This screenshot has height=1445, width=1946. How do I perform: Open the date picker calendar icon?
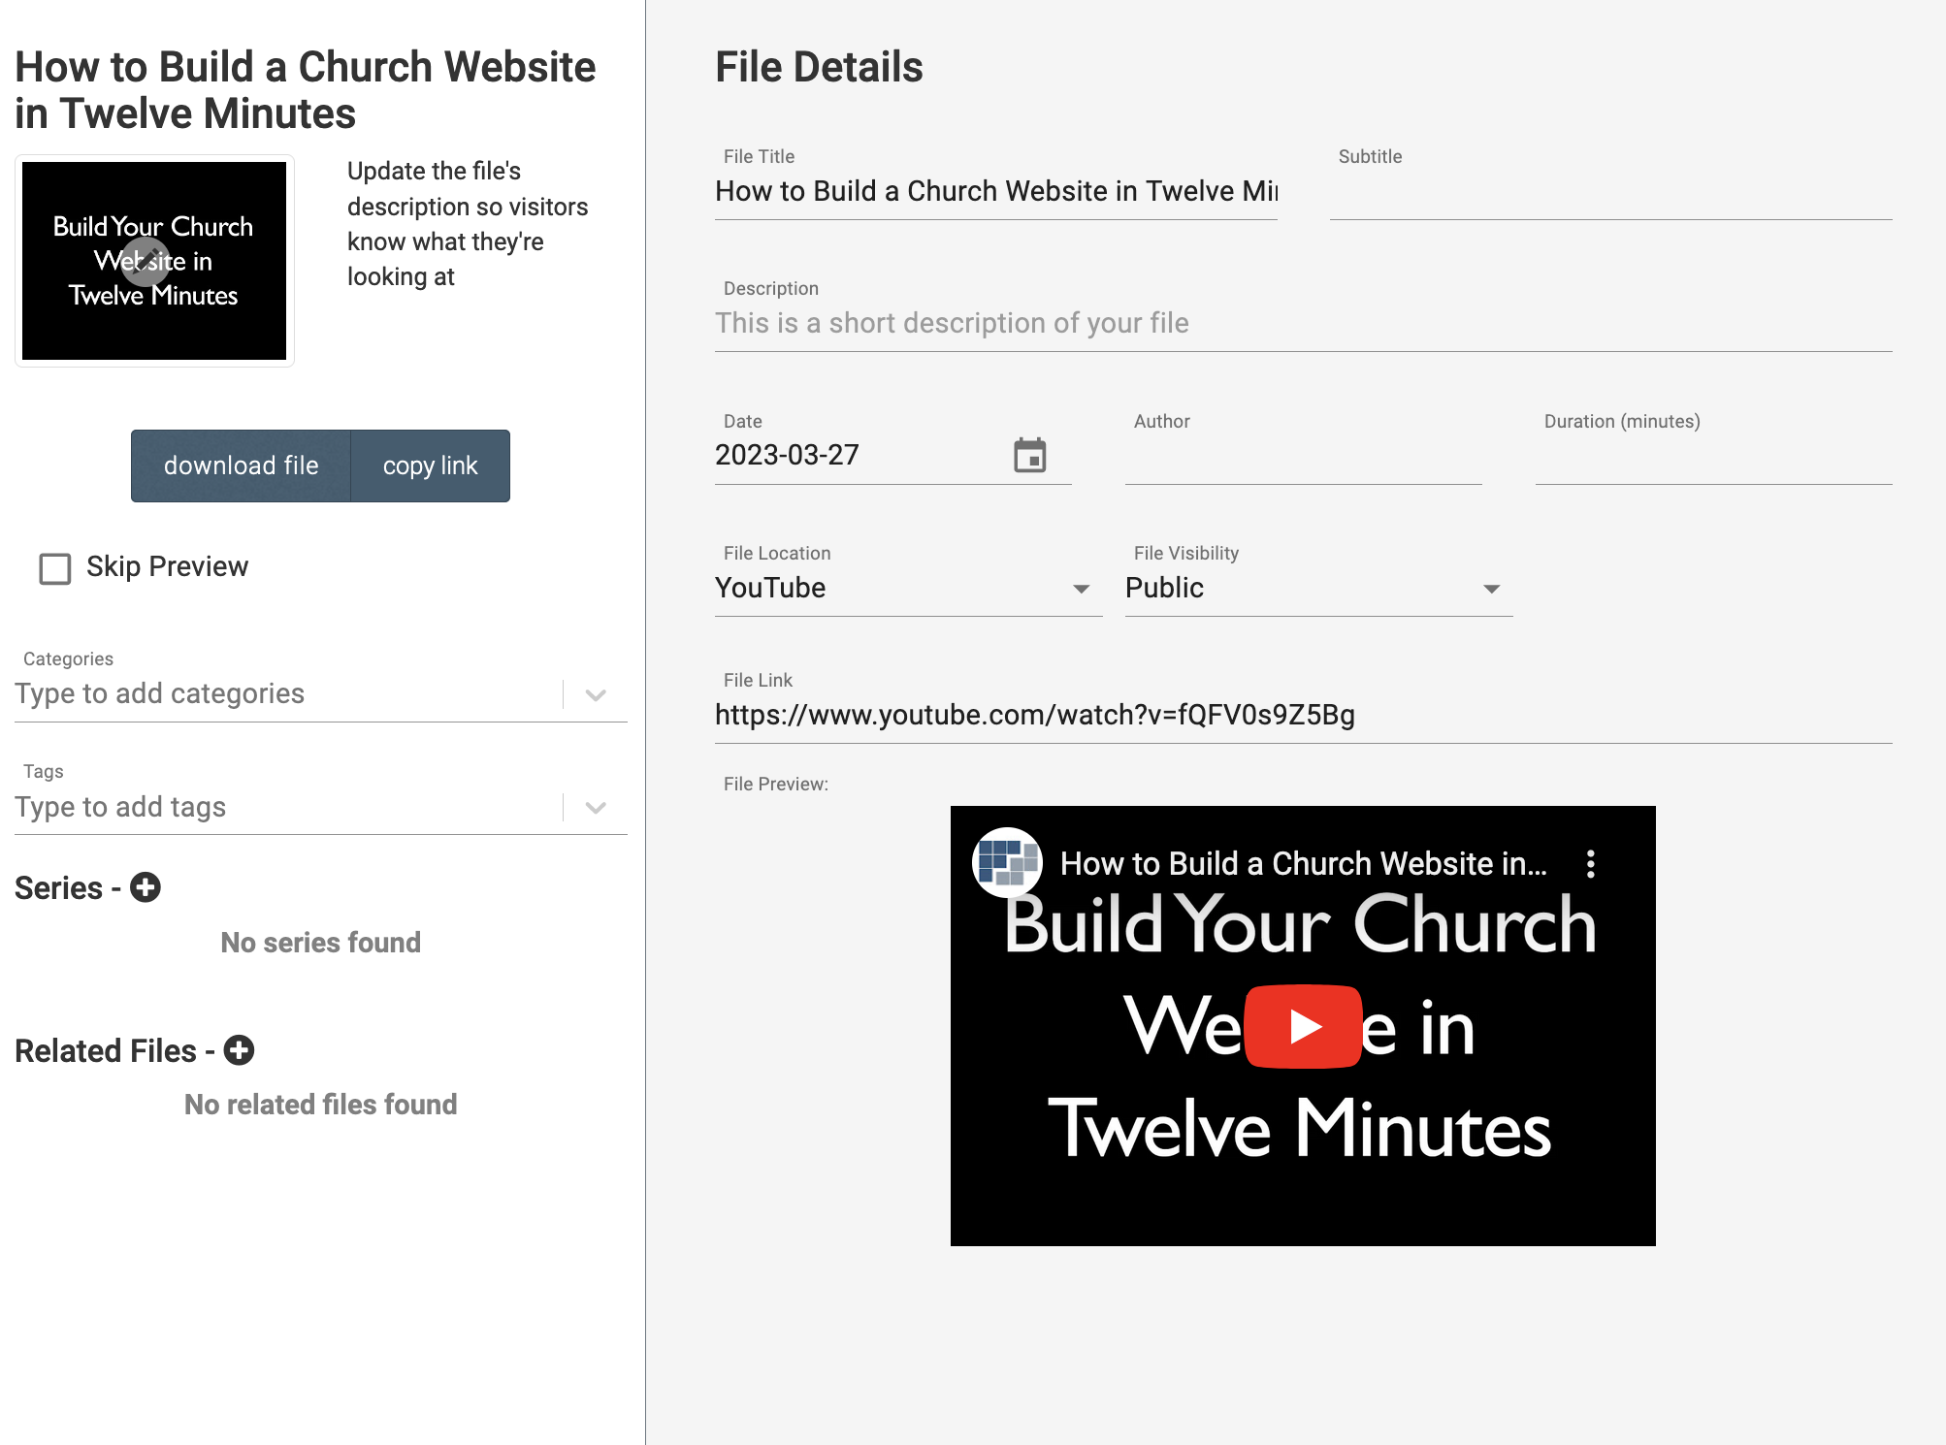(x=1029, y=455)
